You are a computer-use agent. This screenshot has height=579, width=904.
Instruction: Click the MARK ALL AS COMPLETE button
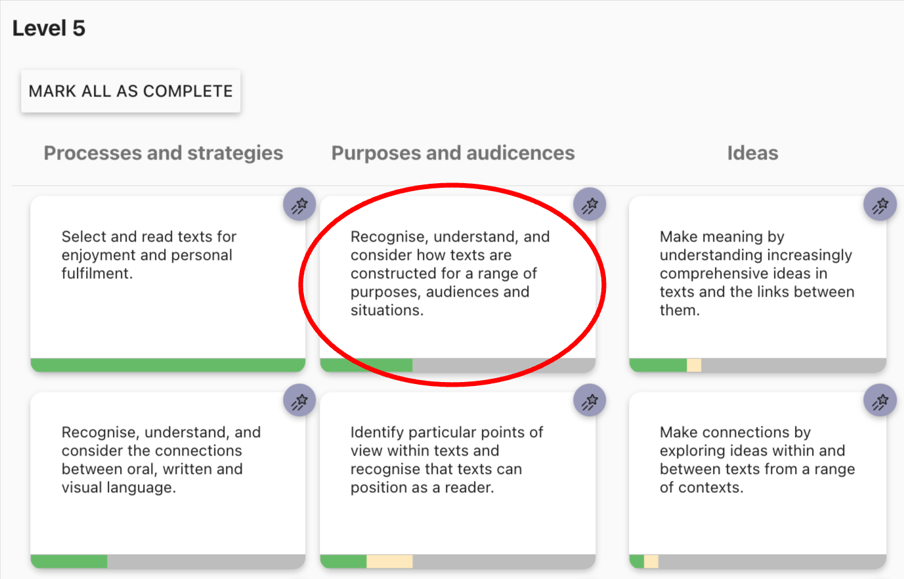131,91
